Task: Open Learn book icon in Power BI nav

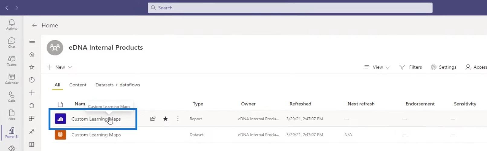Action: coord(31,144)
